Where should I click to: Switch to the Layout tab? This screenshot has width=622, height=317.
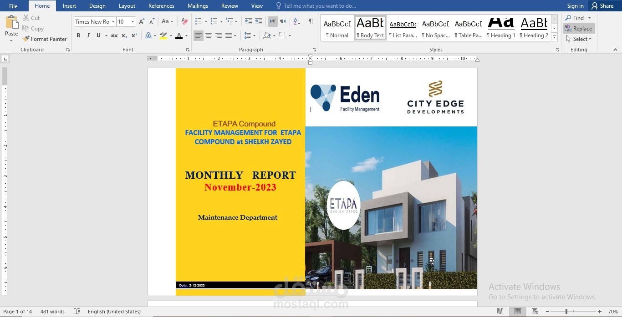click(x=127, y=6)
